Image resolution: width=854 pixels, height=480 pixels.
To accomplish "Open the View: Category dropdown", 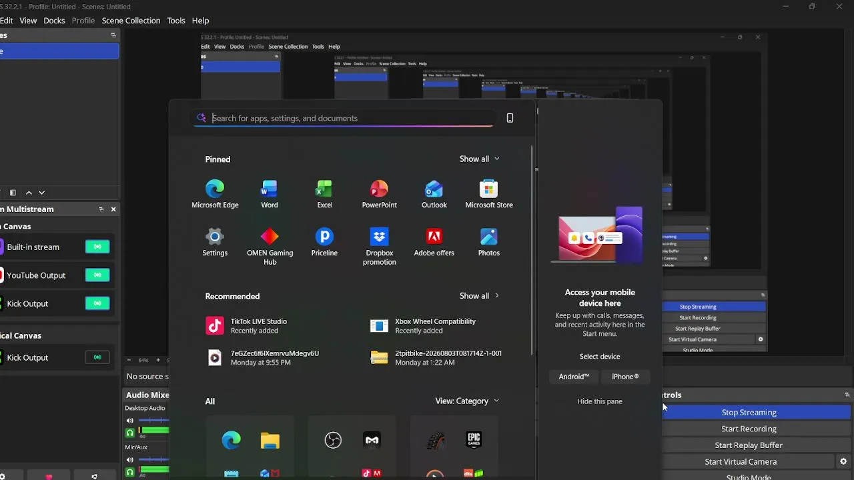I will tap(467, 401).
